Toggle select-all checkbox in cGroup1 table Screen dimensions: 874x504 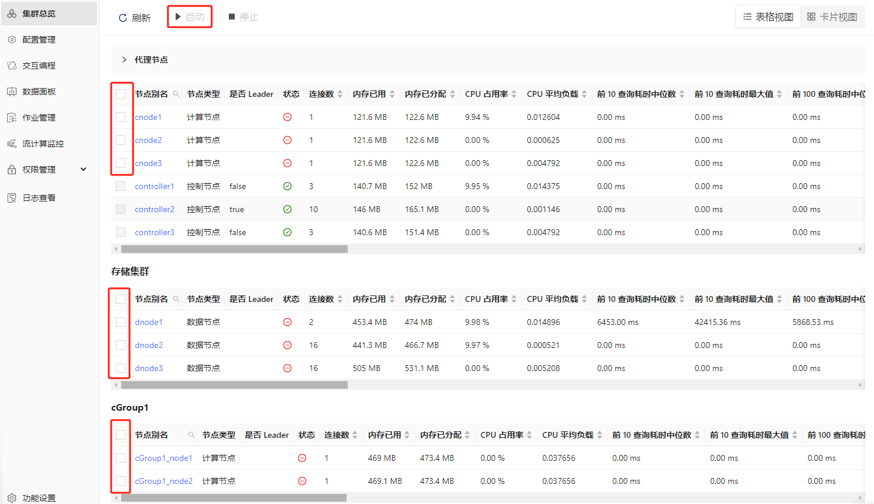[x=121, y=435]
